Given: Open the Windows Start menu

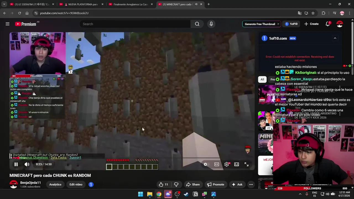Looking at the screenshot, I should click(140, 194).
